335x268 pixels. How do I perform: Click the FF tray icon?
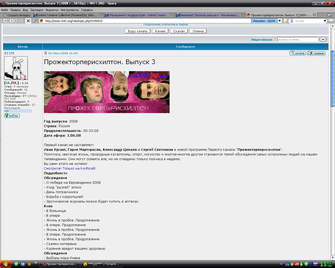pos(287,264)
